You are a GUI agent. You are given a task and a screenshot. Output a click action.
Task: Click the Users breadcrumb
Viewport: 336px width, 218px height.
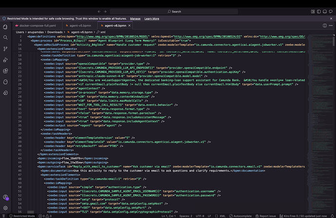coord(20,32)
